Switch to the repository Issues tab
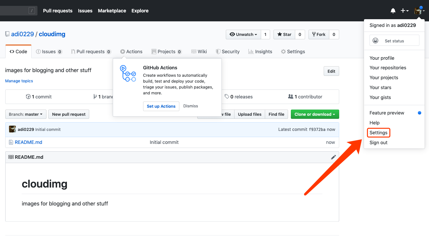 (49, 52)
